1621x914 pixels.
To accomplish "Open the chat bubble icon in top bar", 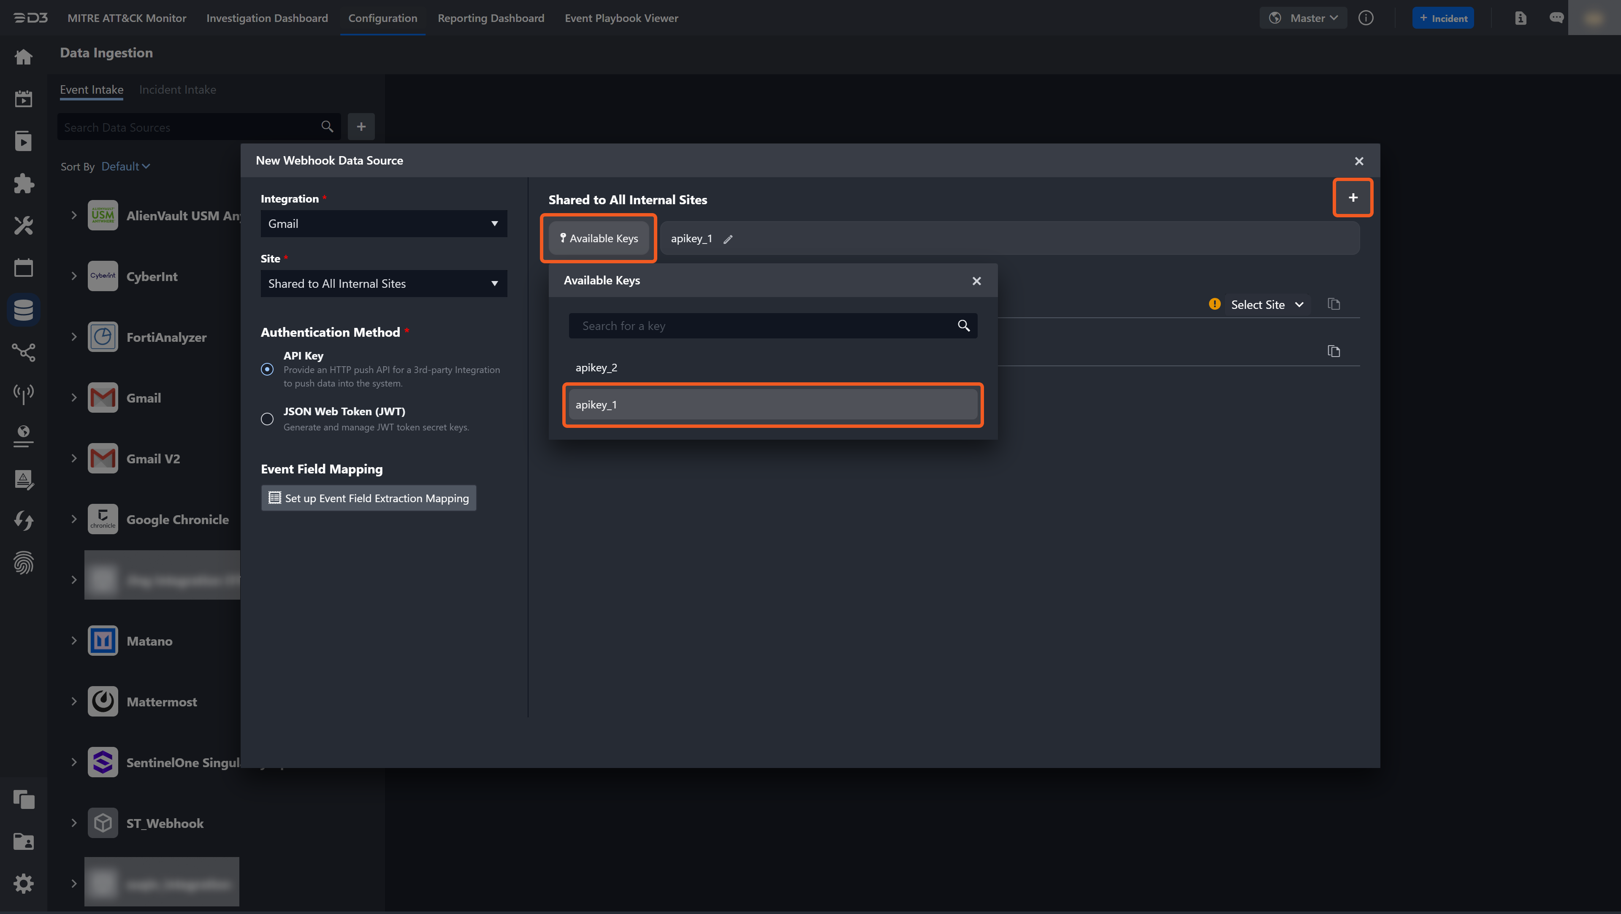I will click(1556, 18).
